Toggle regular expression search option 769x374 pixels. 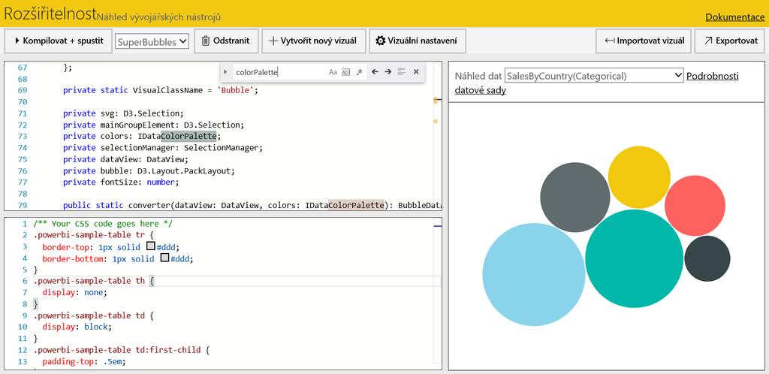tap(360, 72)
